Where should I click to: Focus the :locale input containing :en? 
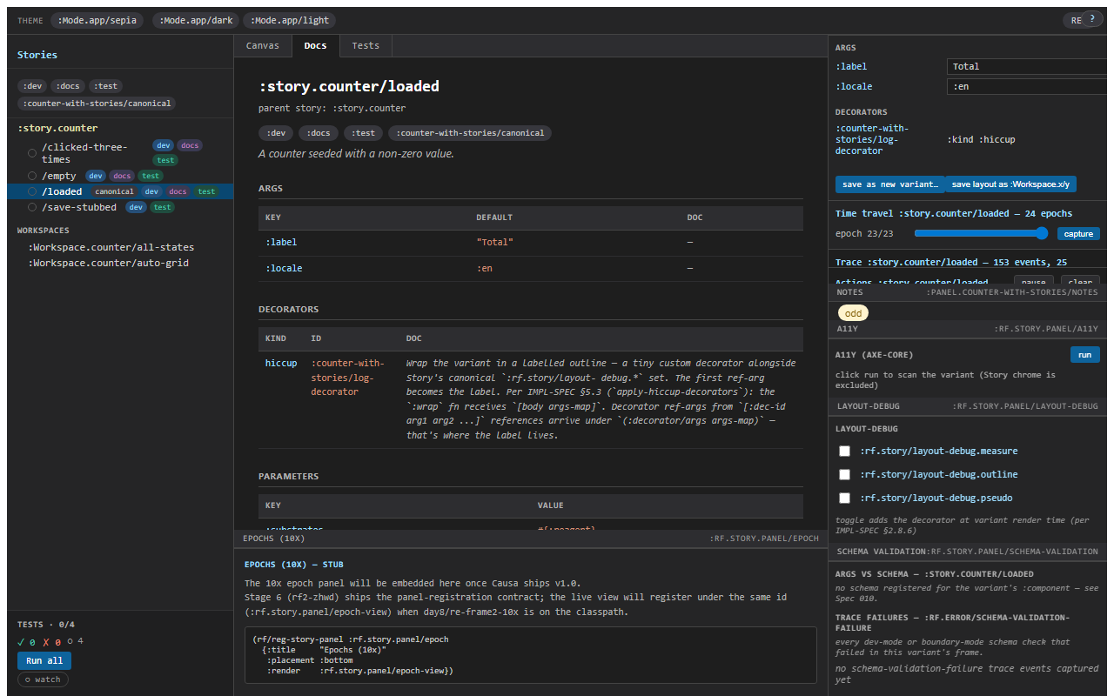(x=1027, y=86)
